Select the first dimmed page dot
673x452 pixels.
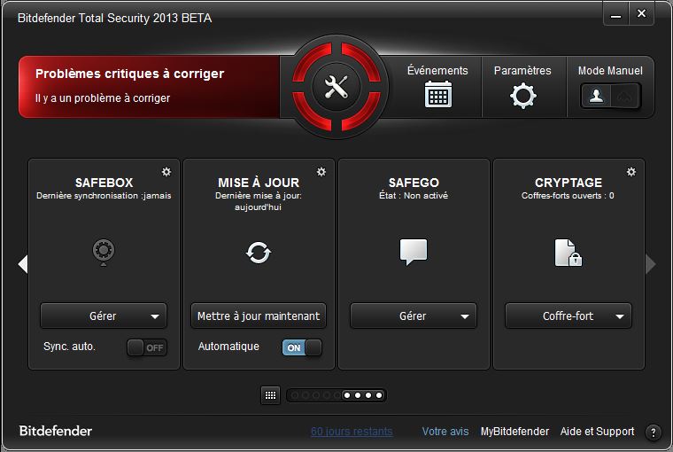point(295,395)
